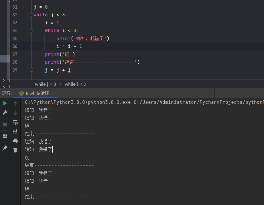Click the Stop process square button
The width and height of the screenshot is (264, 205).
(5, 124)
